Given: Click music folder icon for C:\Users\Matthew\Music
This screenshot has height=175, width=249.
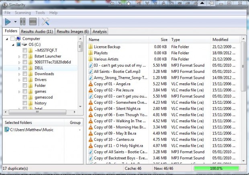Looking at the screenshot, I should pos(7,130).
